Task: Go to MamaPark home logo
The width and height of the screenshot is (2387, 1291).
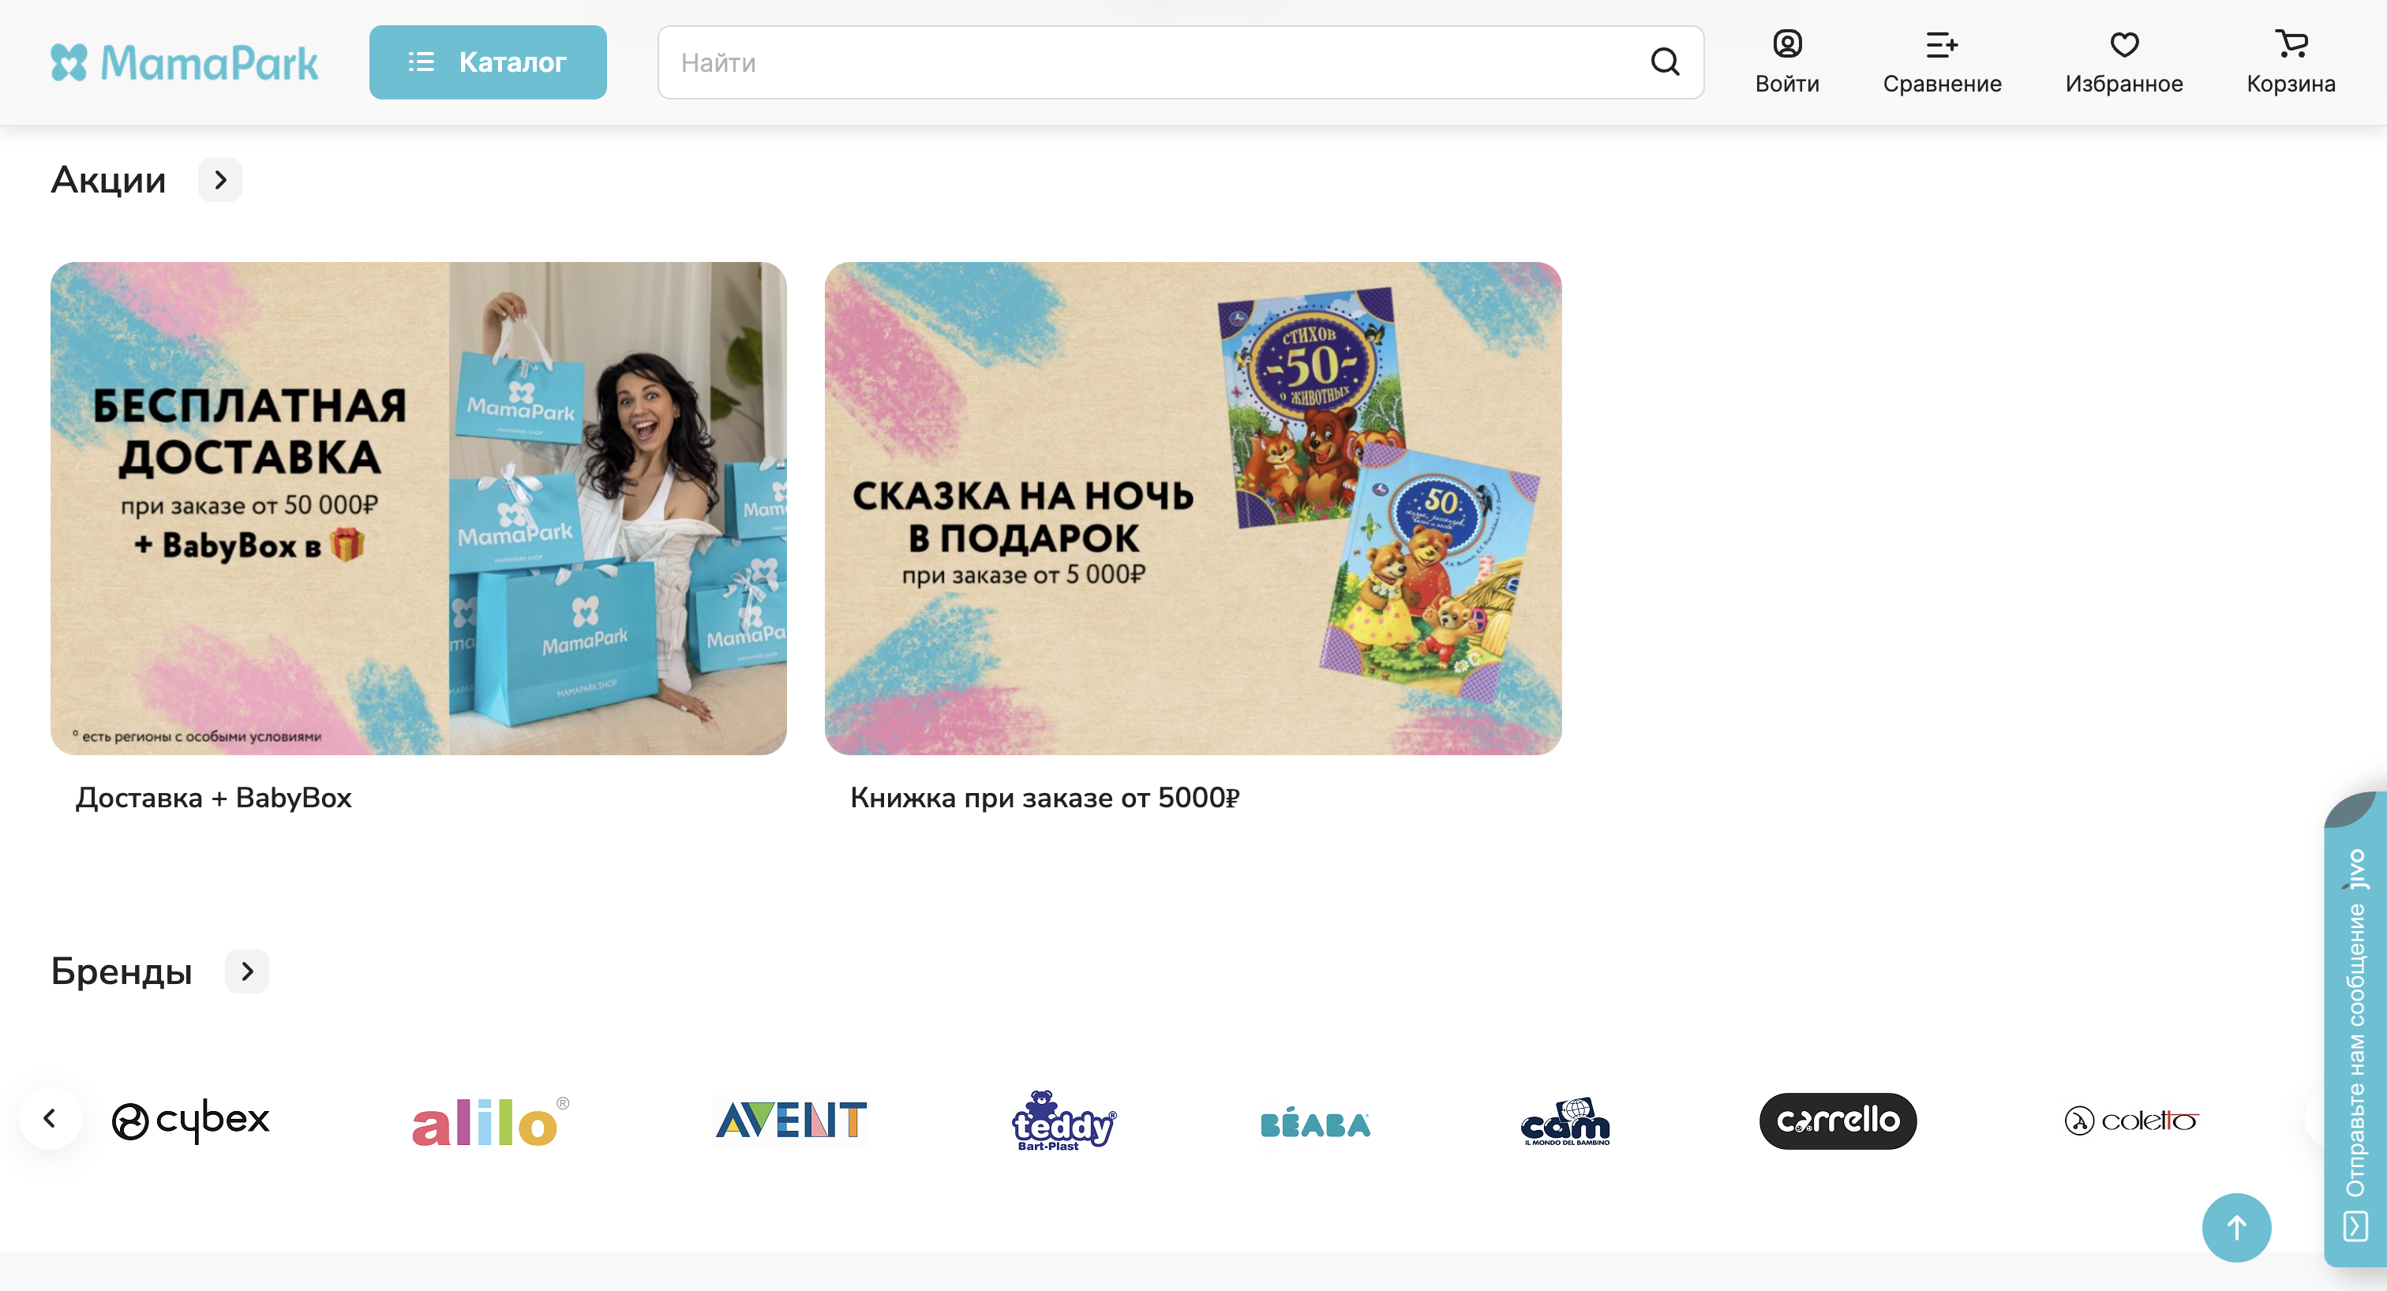Action: (x=185, y=62)
